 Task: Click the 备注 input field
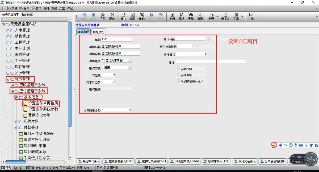click(211, 62)
